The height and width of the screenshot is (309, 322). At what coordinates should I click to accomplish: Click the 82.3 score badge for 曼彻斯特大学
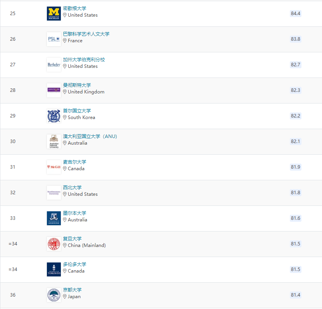tap(295, 90)
